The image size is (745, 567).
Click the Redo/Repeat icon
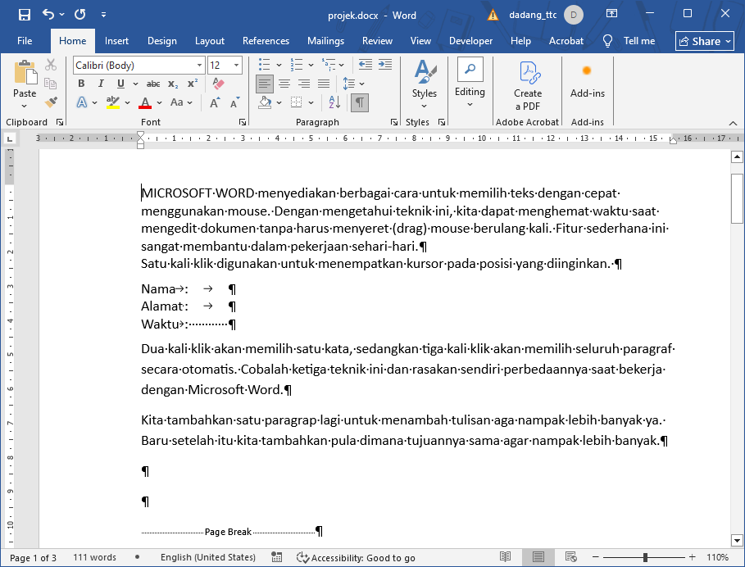[79, 14]
